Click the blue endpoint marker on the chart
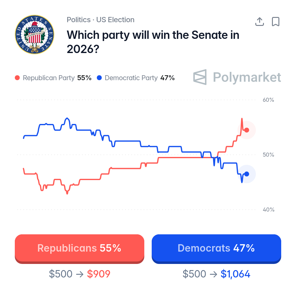The image size is (296, 296). point(247,174)
